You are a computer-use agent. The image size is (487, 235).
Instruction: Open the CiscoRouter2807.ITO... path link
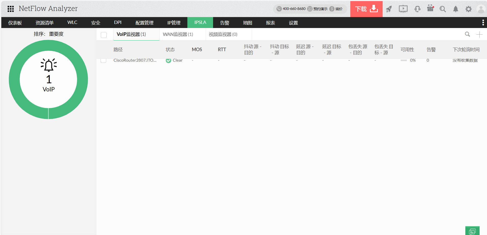[x=135, y=60]
